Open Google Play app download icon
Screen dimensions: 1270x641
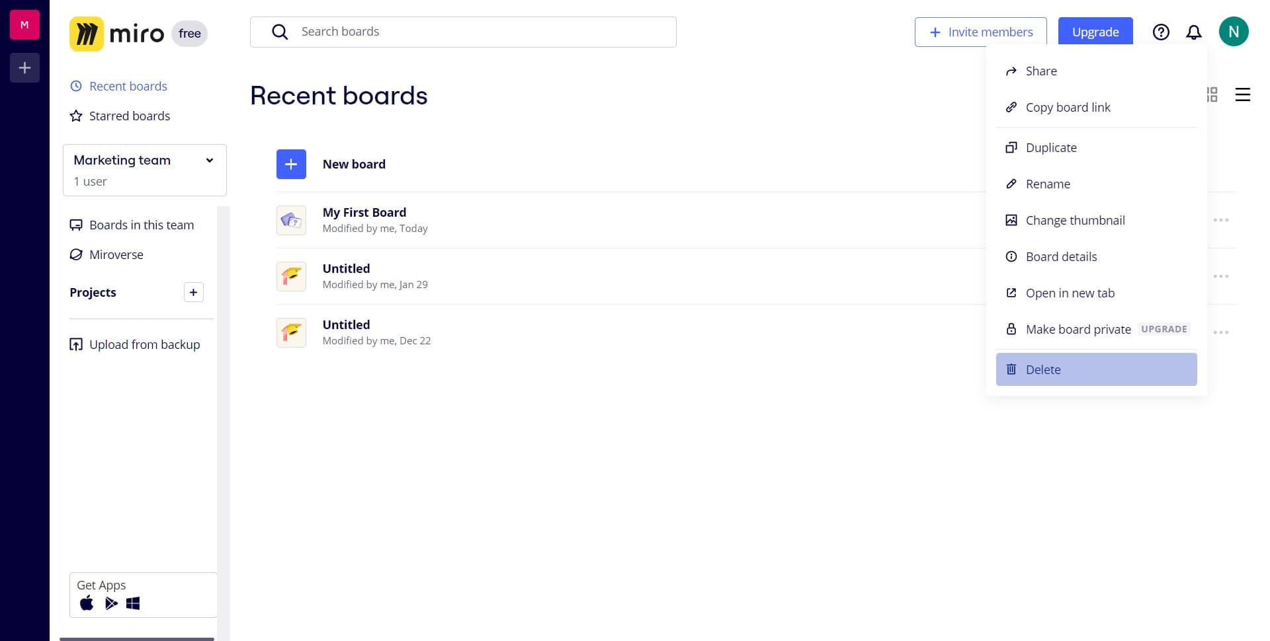(110, 603)
